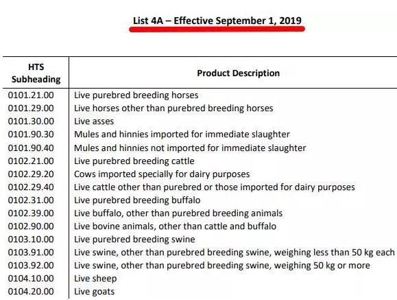Image resolution: width=397 pixels, height=300 pixels.
Task: Click the title List 4A – Effective September 1, 2019
Action: (x=217, y=21)
